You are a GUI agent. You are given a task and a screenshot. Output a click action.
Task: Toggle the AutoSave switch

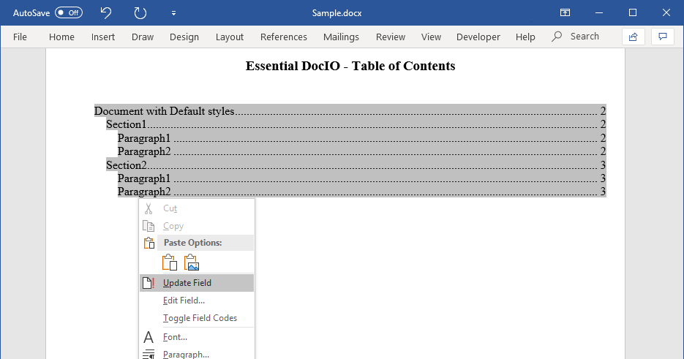click(69, 13)
